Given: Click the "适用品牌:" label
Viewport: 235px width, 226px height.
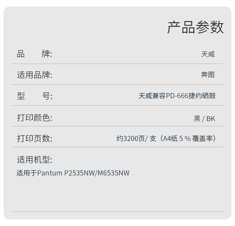Looking at the screenshot, I should pos(34,75).
